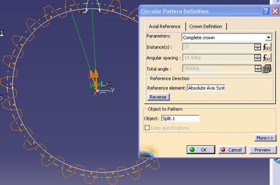Switch to Crown Definition tab
The image size is (280, 185).
pos(206,27)
